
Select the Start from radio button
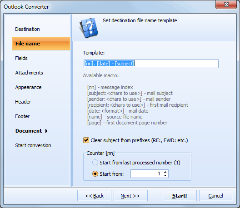pos(95,174)
